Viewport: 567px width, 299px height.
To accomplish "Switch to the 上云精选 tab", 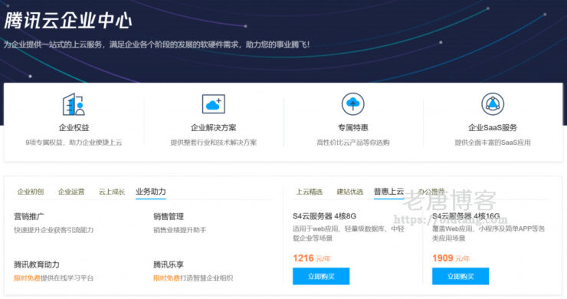I will tap(310, 192).
